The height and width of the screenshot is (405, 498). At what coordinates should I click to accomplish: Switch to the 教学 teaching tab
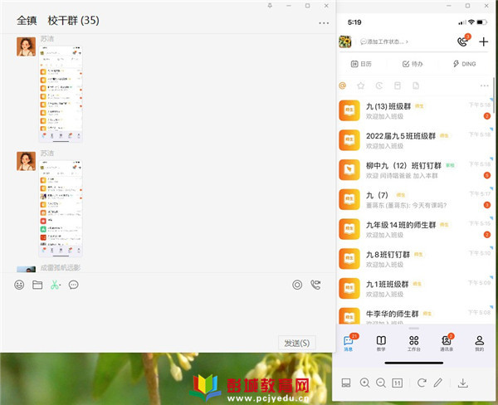pyautogui.click(x=381, y=343)
